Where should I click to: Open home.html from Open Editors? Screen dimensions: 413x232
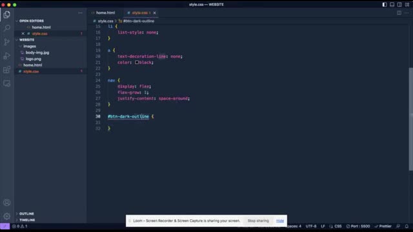[x=41, y=27]
